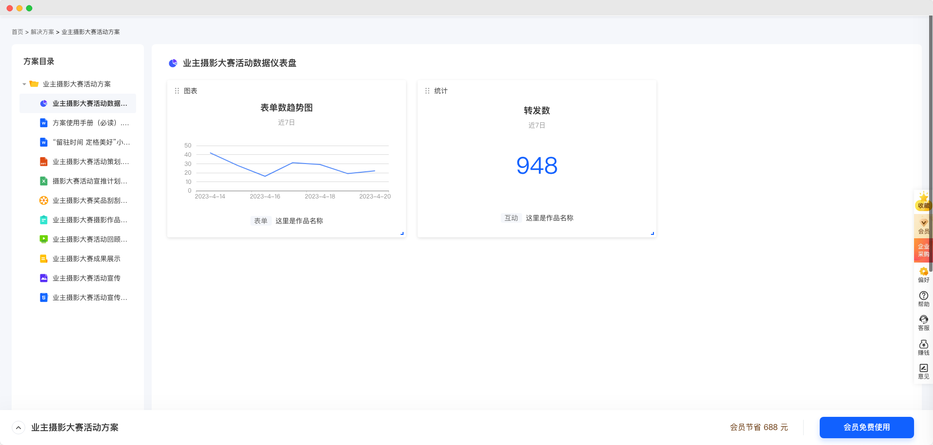Click green video icon of 业主摄影大赛活动回顾
Image resolution: width=933 pixels, height=445 pixels.
[x=44, y=239]
